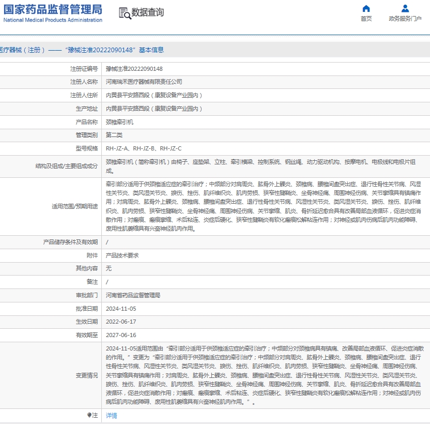This screenshot has height=426, width=430.
Task: Open the 详情 link
Action: pyautogui.click(x=111, y=416)
